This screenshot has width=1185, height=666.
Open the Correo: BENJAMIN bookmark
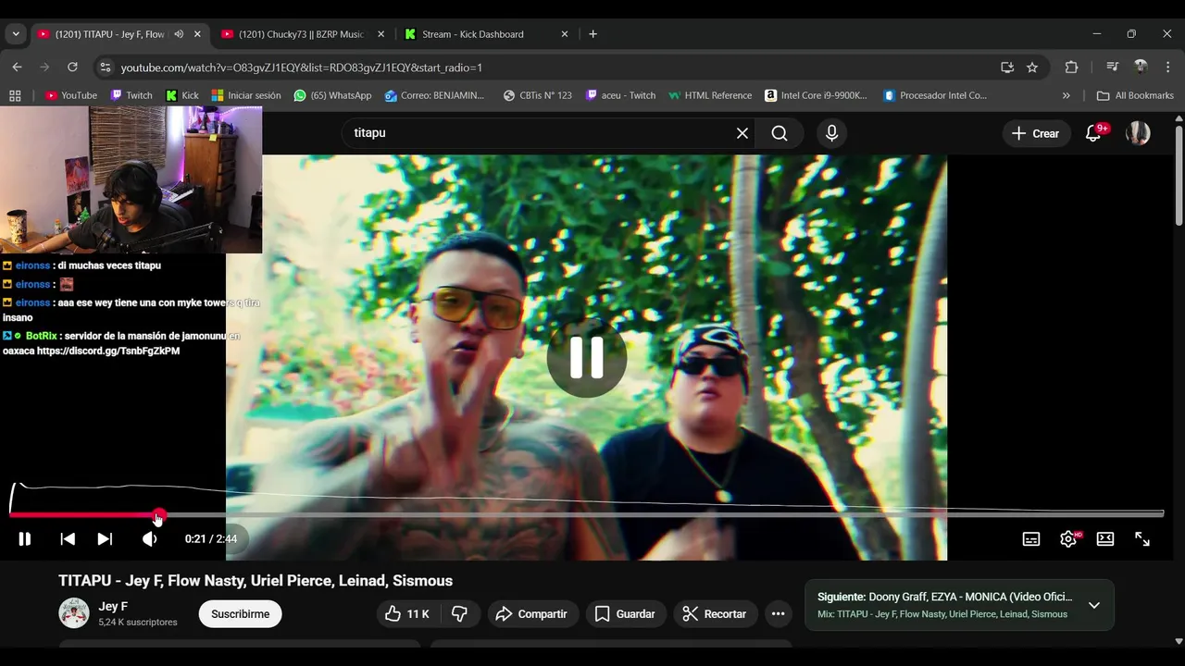[435, 95]
